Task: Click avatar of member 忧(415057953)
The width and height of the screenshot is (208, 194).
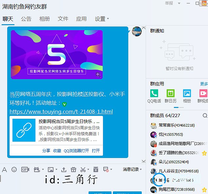Action: pyautogui.click(x=154, y=135)
